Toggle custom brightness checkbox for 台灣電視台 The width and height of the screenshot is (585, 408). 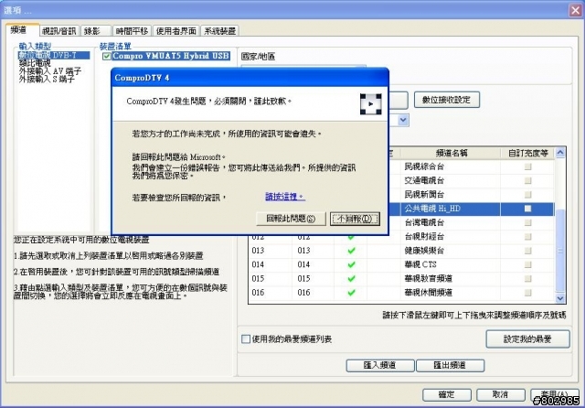[x=527, y=222]
